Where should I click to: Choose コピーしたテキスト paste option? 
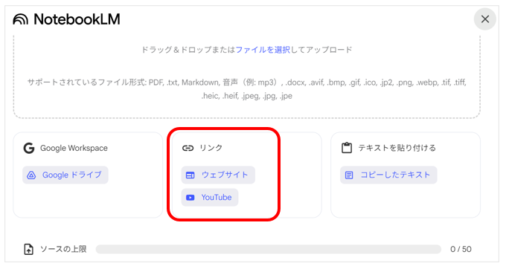coord(388,175)
